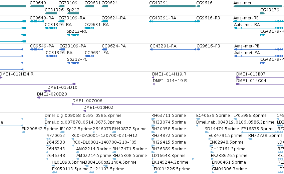The height and width of the screenshot is (174, 284).
Task: Select the Sp212 gene label
Action: pos(73,10)
